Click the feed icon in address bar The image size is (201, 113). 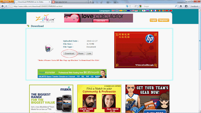tap(127, 6)
